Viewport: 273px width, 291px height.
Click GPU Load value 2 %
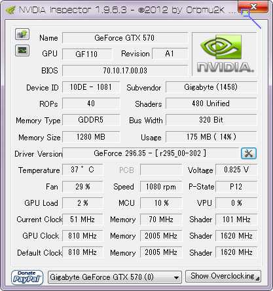82,203
